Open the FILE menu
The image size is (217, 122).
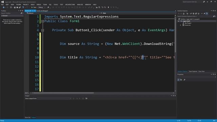2,4
